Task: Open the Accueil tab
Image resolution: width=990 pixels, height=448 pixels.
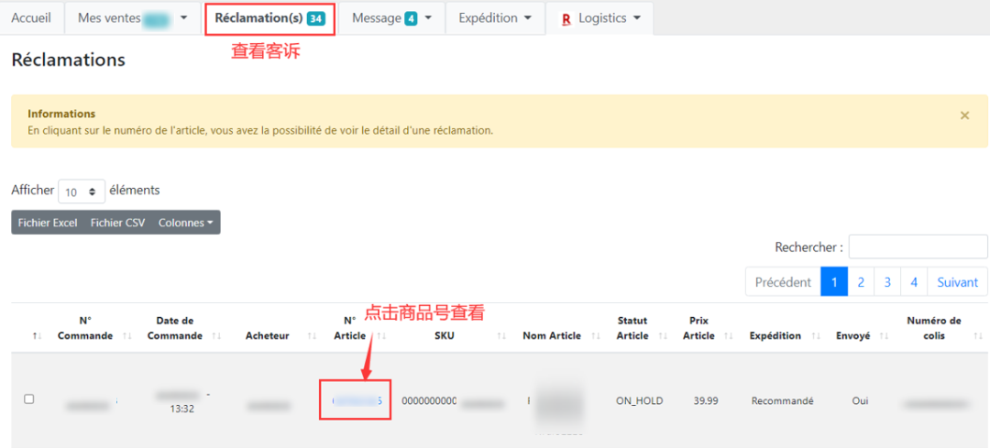Action: pyautogui.click(x=31, y=18)
